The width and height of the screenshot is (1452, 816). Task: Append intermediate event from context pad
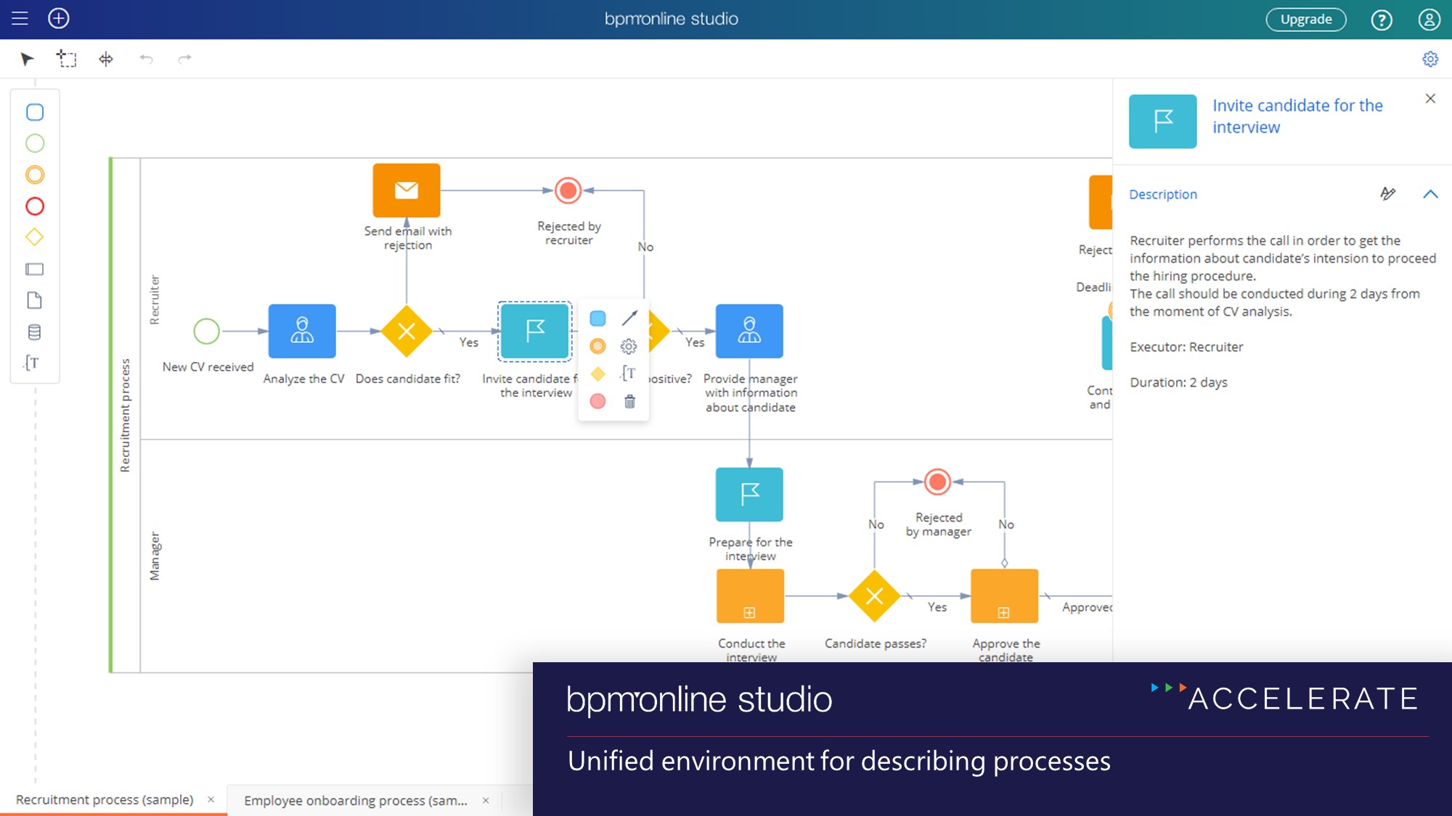pos(597,346)
